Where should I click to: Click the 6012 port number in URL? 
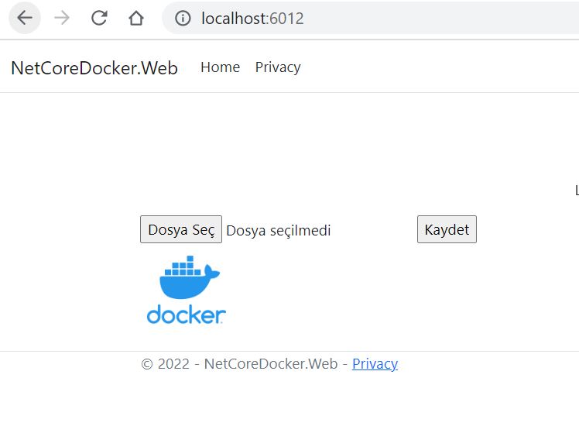[286, 19]
